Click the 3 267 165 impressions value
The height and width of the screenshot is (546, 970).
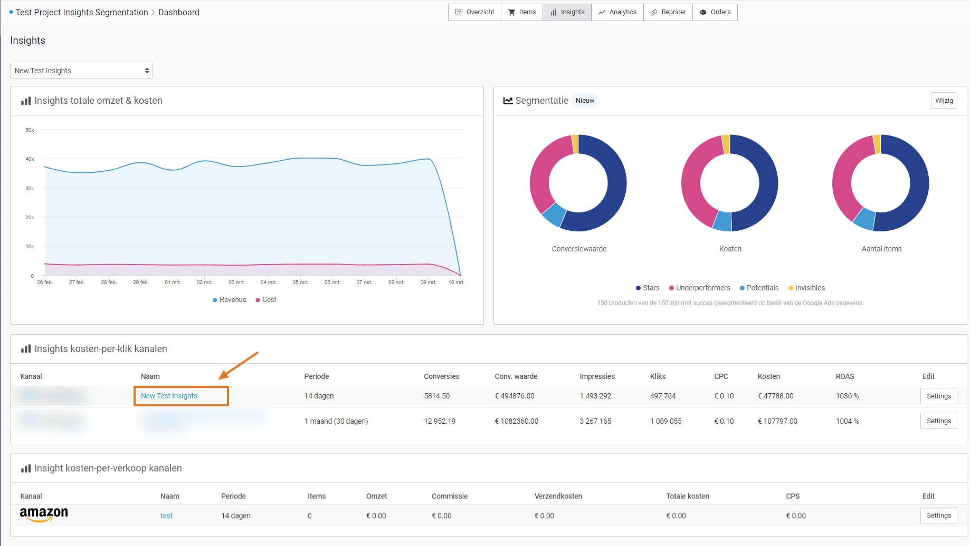tap(595, 421)
